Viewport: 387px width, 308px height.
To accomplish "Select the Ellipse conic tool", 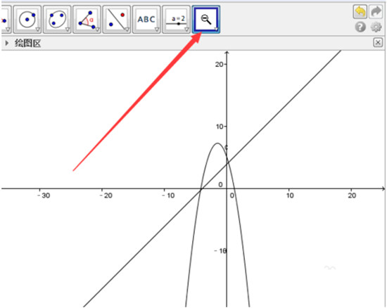I will (57, 19).
